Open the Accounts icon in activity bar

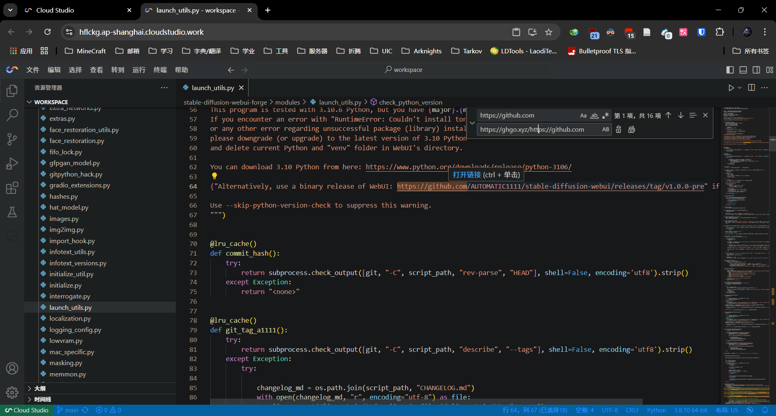(12, 368)
